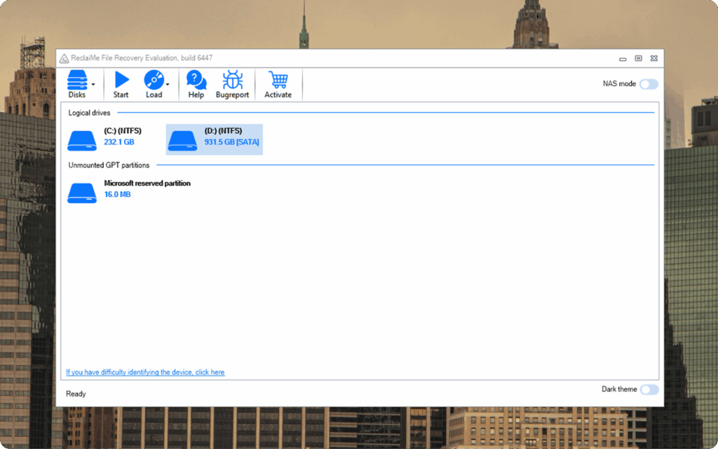The height and width of the screenshot is (449, 718).
Task: Select Microsoft reserved partition drive icon
Action: (82, 193)
